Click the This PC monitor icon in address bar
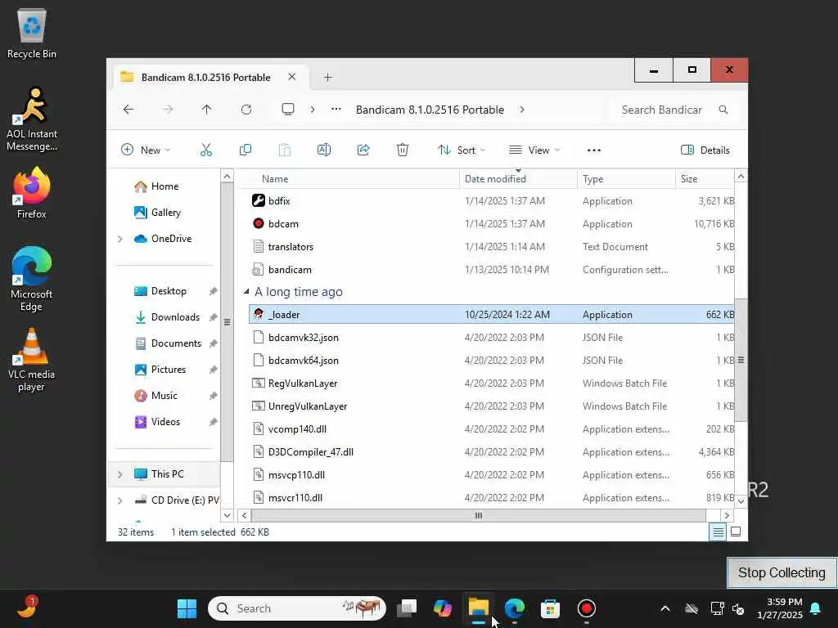Viewport: 838px width, 628px height. tap(288, 110)
